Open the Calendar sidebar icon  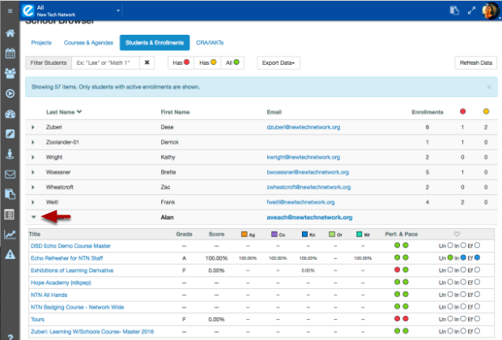point(11,53)
